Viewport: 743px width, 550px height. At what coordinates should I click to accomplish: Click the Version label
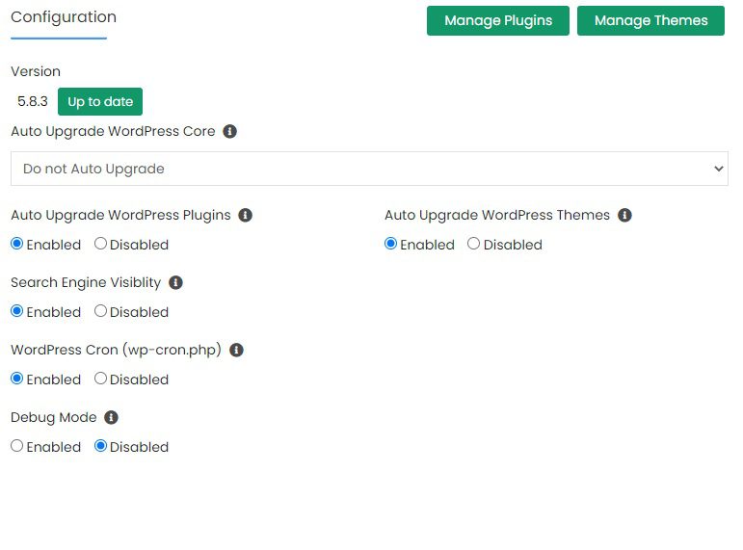(36, 71)
